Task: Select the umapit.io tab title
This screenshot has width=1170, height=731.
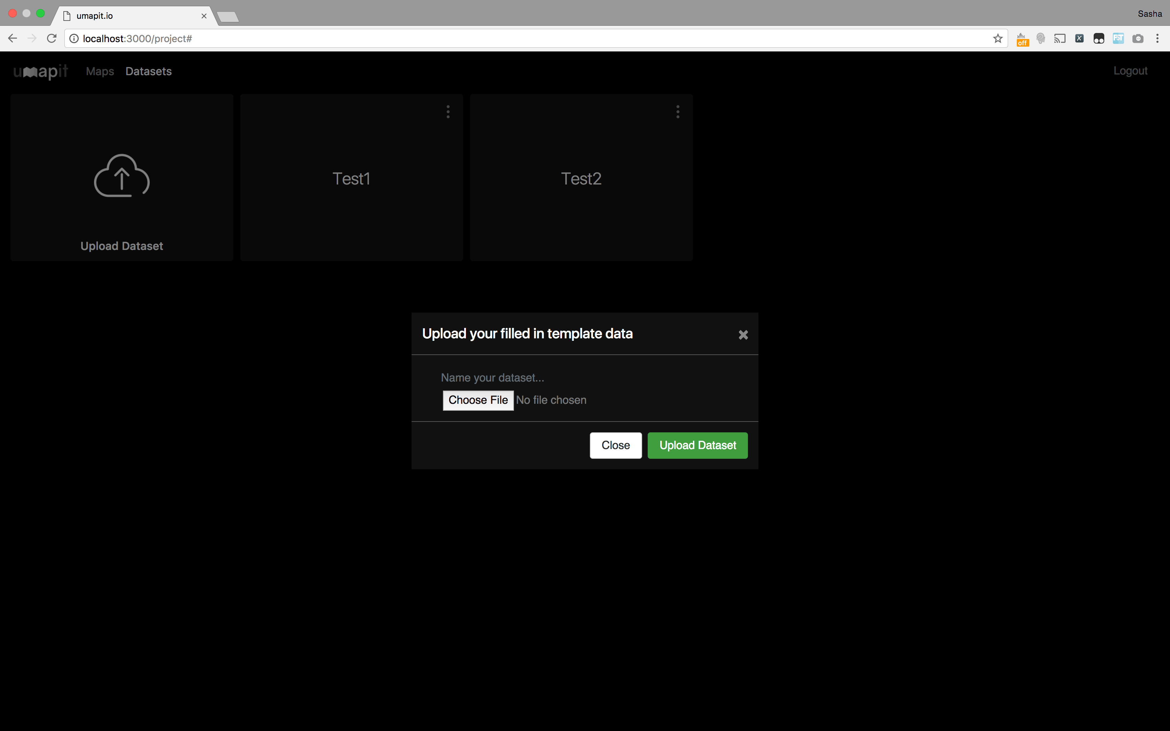Action: [x=95, y=16]
